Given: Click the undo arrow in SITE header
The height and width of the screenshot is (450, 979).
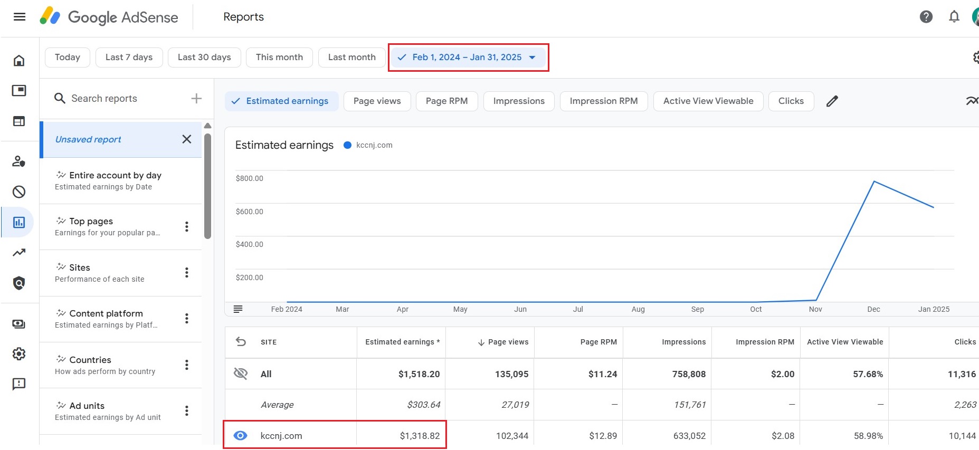Looking at the screenshot, I should [x=241, y=342].
